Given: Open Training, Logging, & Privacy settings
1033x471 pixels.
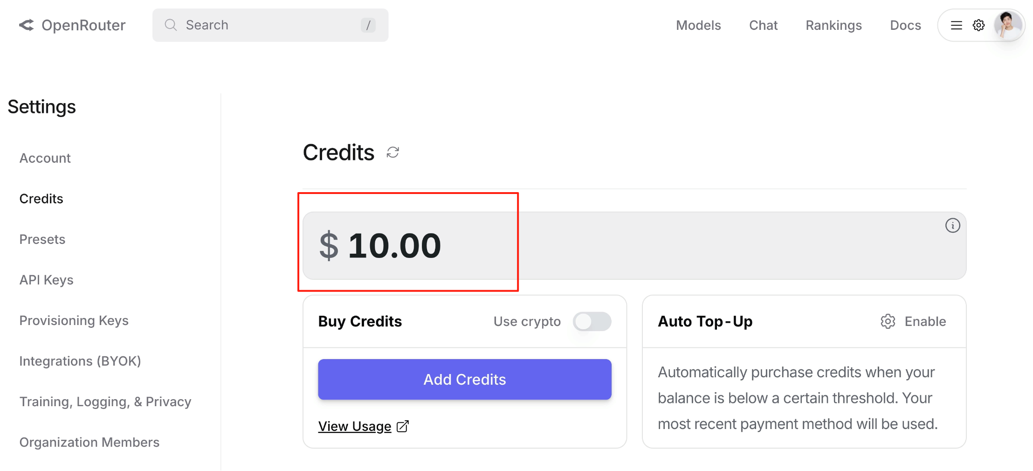Looking at the screenshot, I should tap(105, 402).
